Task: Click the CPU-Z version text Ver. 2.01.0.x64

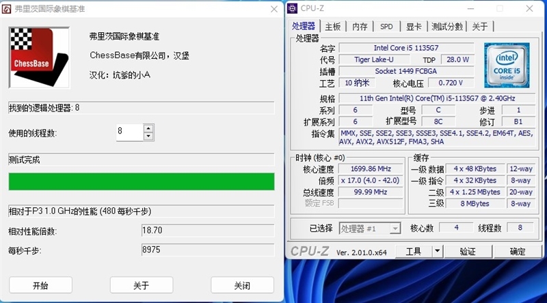Action: 362,252
